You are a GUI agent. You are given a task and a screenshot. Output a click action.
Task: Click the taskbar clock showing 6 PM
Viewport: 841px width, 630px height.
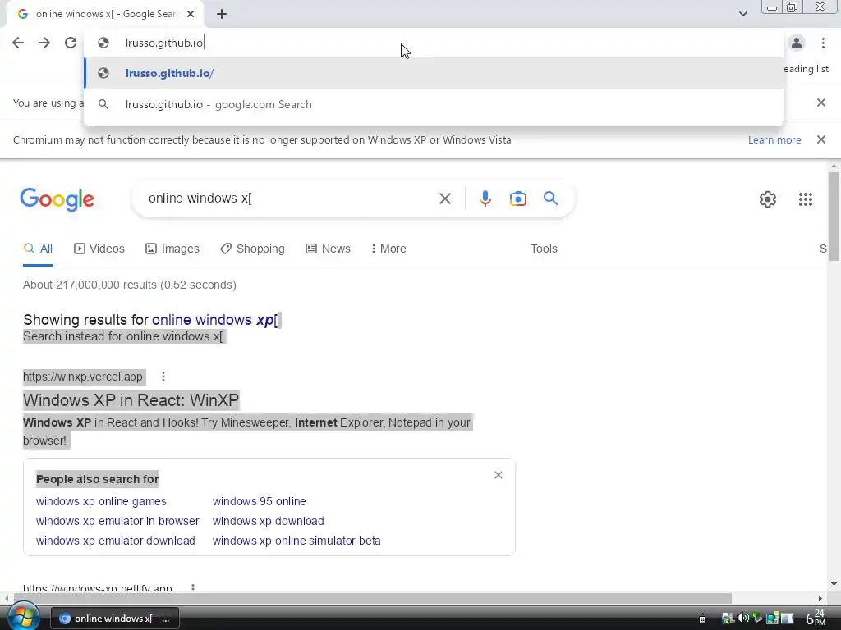[x=816, y=618]
